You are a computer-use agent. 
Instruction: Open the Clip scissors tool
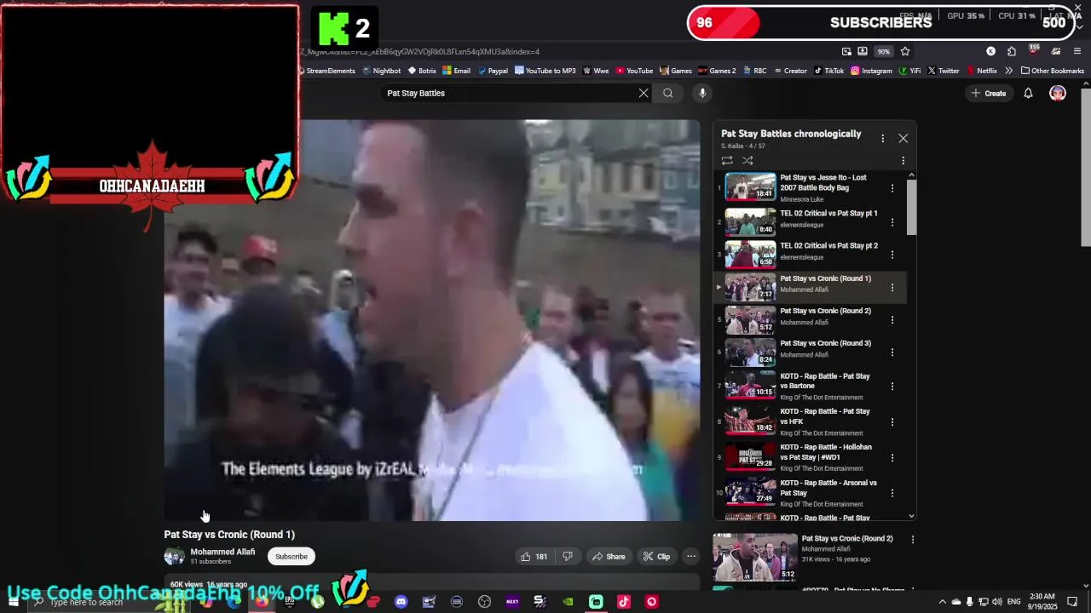(x=656, y=557)
